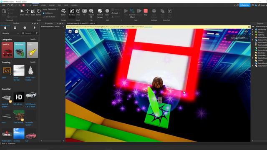Image resolution: width=267 pixels, height=150 pixels.
Task: Activate the Rotate tool
Action: (39, 12)
